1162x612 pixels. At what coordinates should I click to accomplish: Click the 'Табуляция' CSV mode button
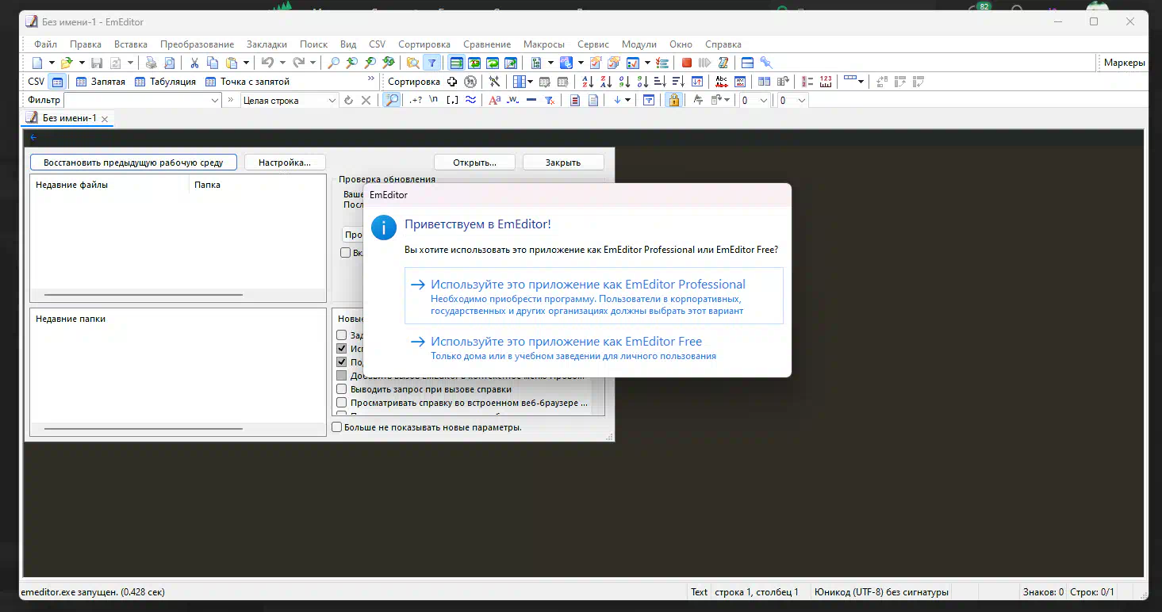pos(165,82)
